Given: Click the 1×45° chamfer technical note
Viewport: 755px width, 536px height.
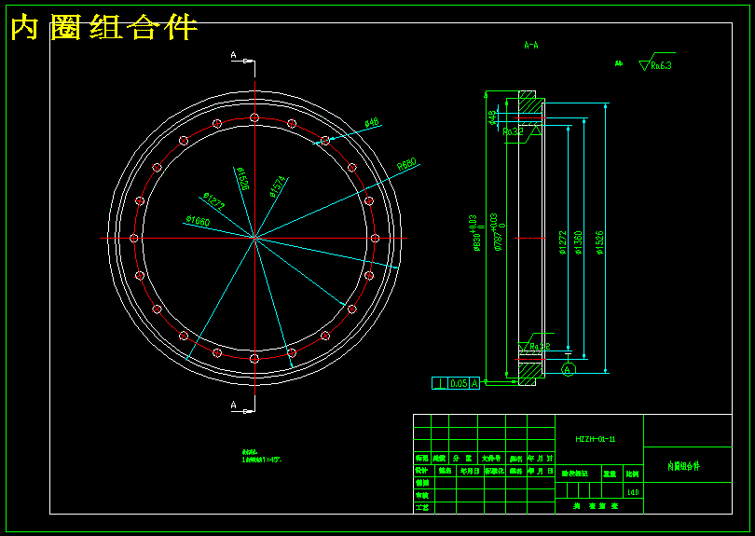Looking at the screenshot, I should [262, 460].
